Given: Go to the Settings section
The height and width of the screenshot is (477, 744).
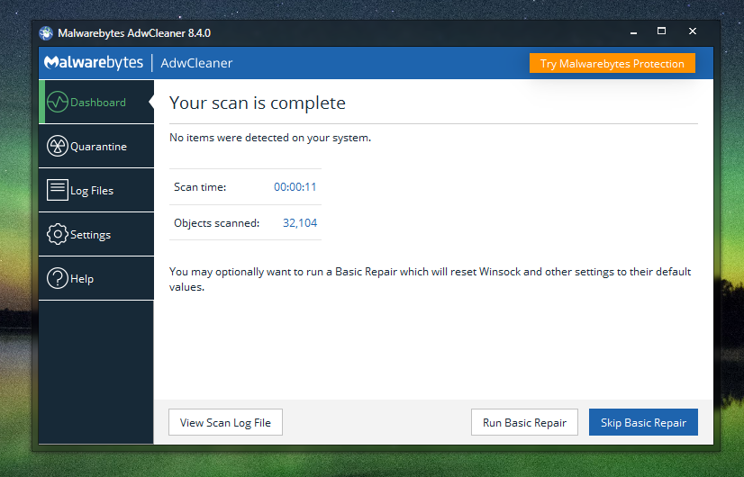Looking at the screenshot, I should (96, 234).
